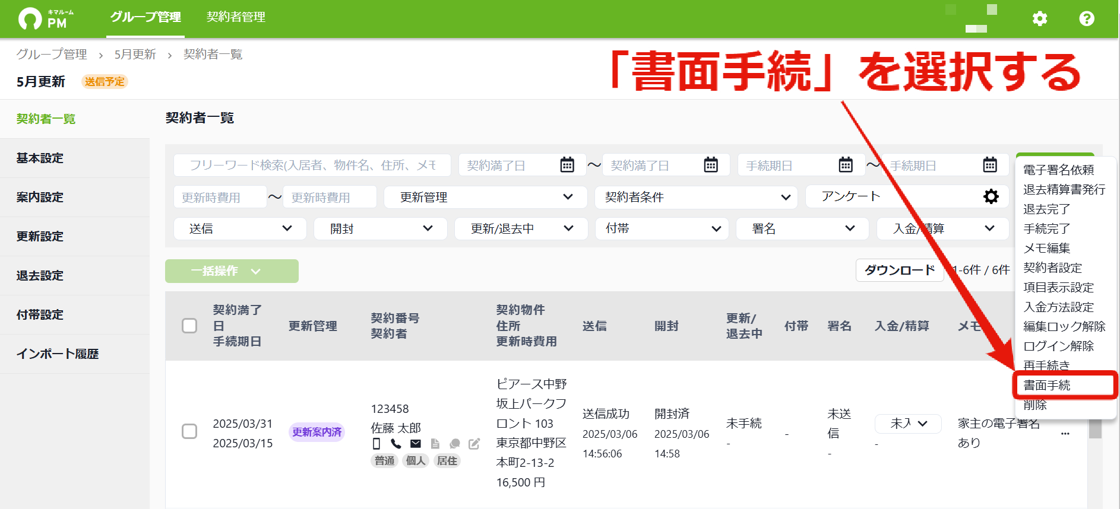Viewport: 1120px width, 509px height.
Task: Open the help question mark icon
Action: coord(1087,18)
